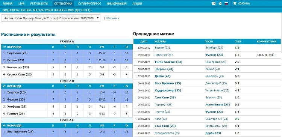The width and height of the screenshot is (282, 137).
Task: Click the Группа C header
Action: [67, 120]
